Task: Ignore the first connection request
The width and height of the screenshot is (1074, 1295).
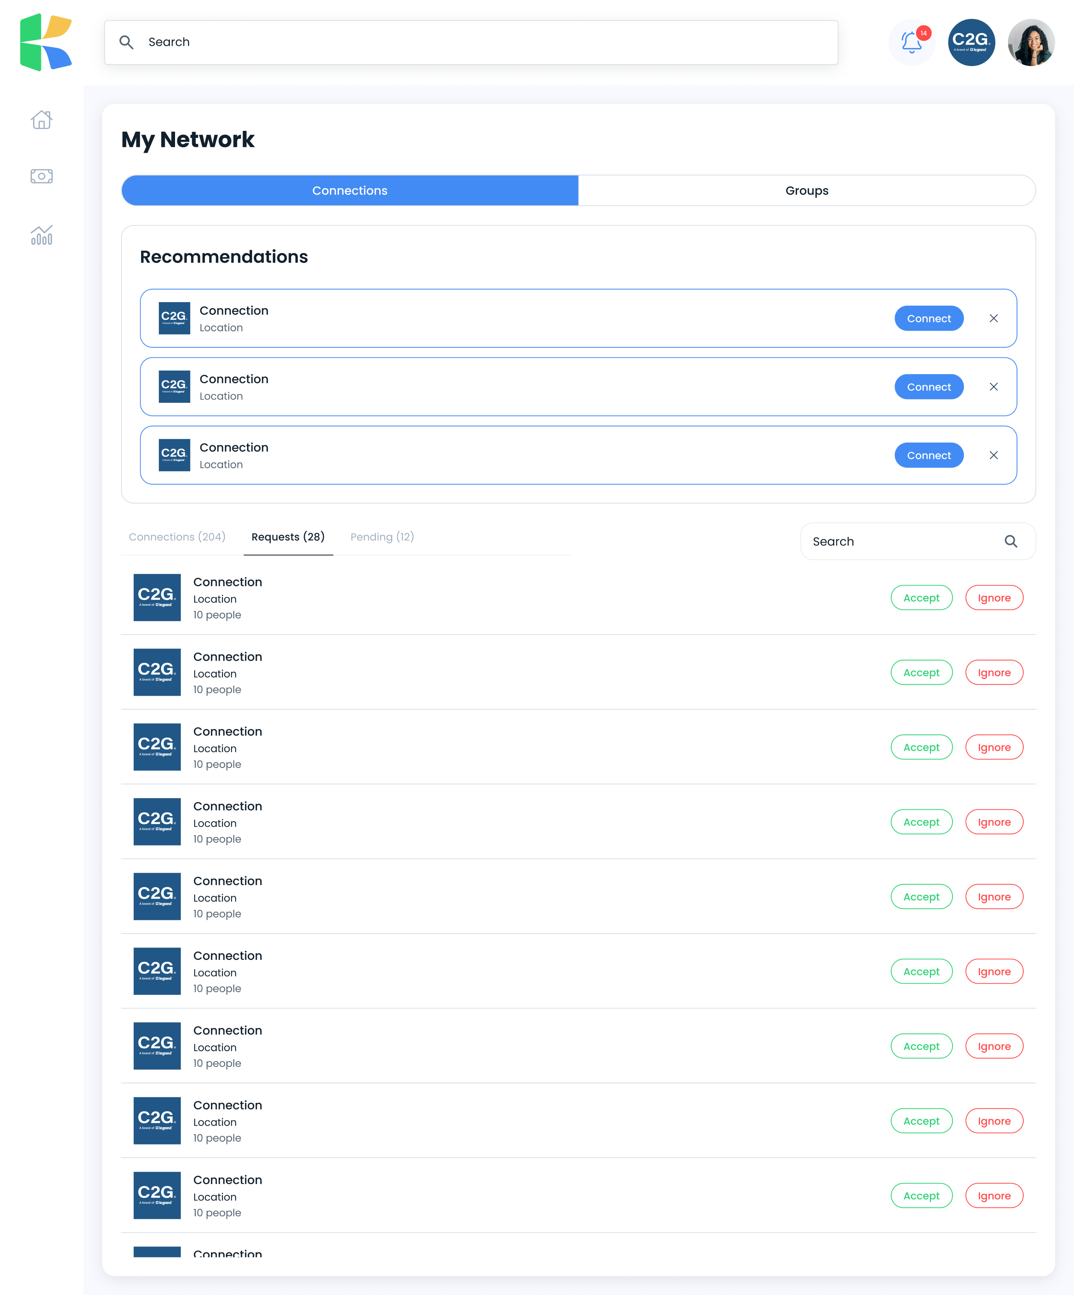Action: 994,598
